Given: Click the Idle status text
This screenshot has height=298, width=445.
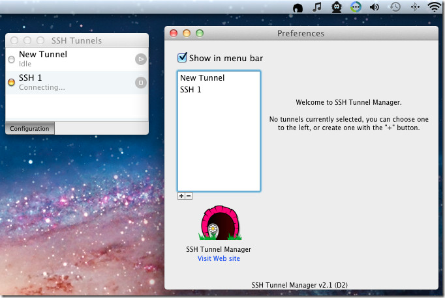Looking at the screenshot, I should click(25, 64).
